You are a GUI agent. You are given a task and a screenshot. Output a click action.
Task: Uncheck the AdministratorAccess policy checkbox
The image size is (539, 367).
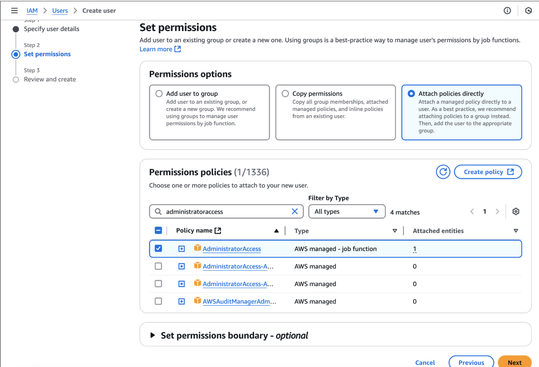(158, 248)
